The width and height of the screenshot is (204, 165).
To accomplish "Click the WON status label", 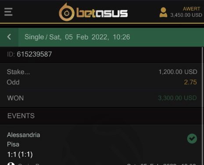I will click(x=15, y=98).
